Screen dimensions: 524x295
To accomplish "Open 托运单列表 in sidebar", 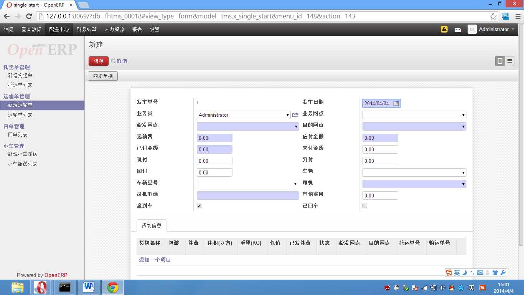I will [20, 85].
